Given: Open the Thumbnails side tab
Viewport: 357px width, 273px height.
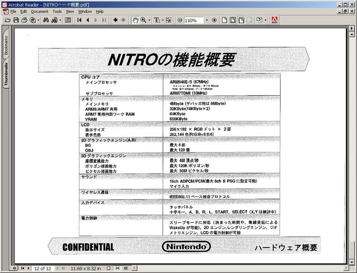Looking at the screenshot, I should [x=6, y=74].
